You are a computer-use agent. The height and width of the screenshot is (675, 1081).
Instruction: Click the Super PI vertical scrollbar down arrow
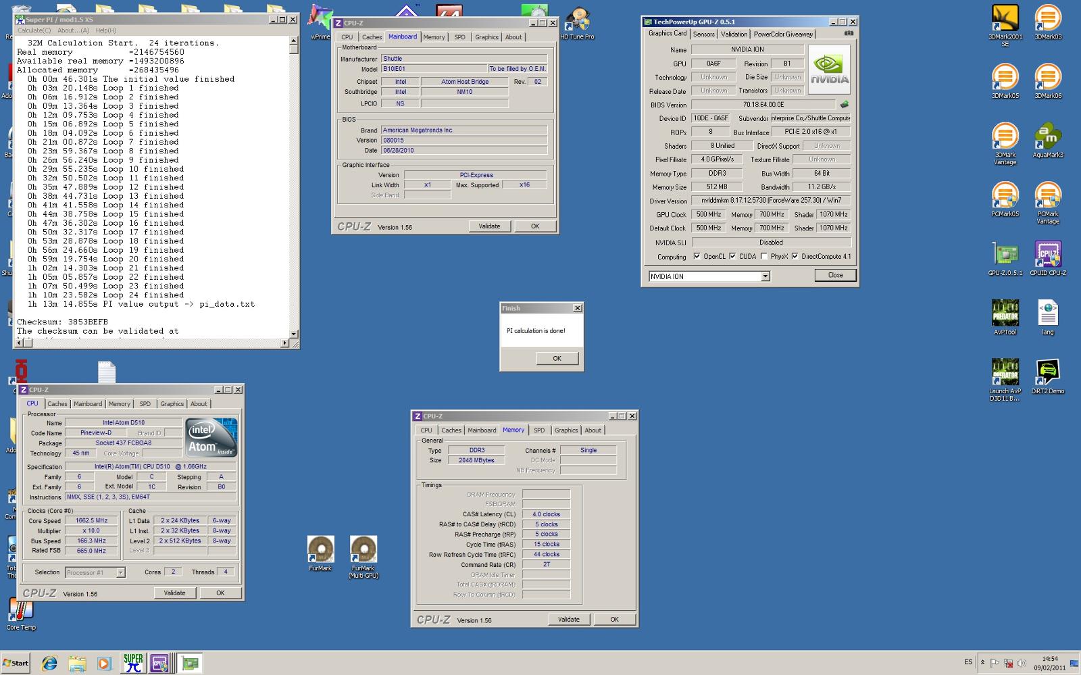(293, 334)
